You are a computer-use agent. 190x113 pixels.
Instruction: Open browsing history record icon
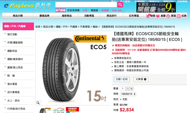pyautogui.click(x=179, y=16)
